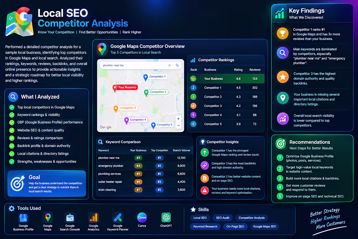Toggle check for Local citations & directory listings
This screenshot has width=358, height=239.
click(x=12, y=154)
